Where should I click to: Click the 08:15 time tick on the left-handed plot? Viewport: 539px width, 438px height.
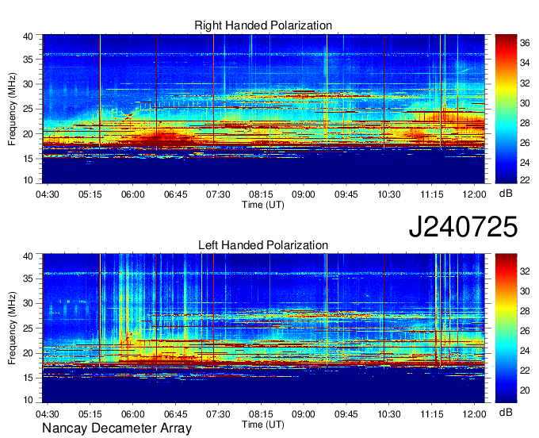(261, 413)
